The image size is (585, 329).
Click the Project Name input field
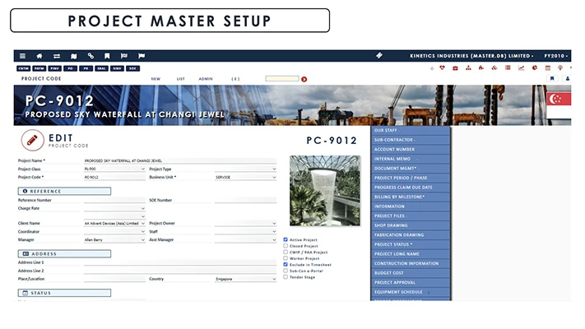pyautogui.click(x=180, y=160)
